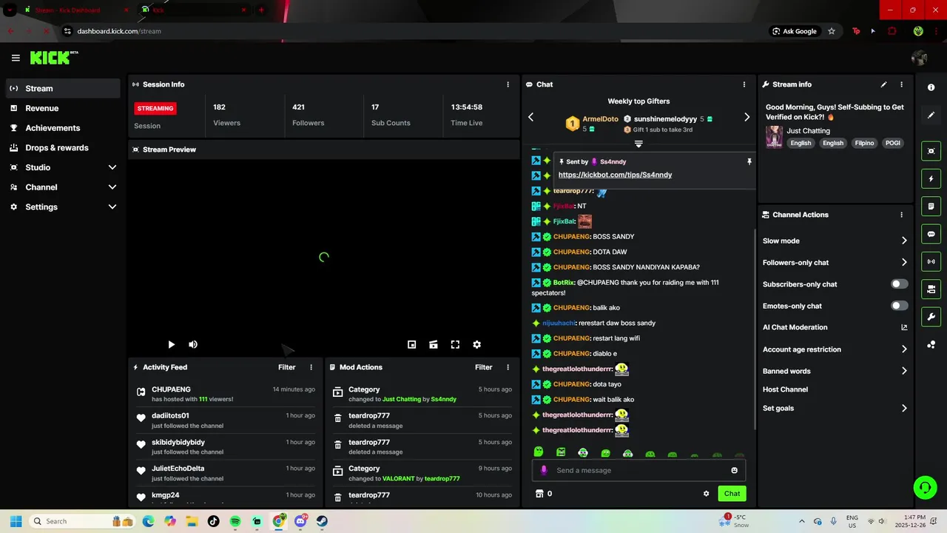
Task: Click the Send a message input field
Action: point(638,470)
